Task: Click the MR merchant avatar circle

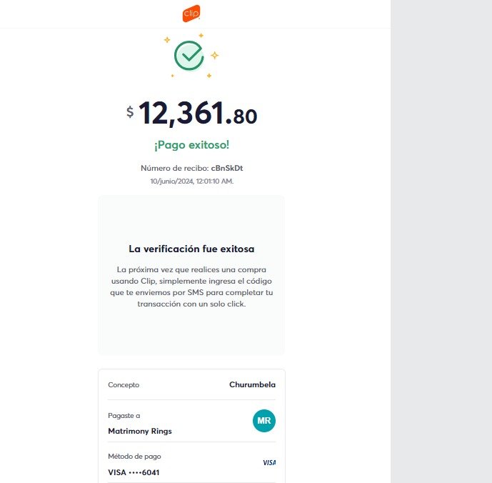Action: click(263, 421)
